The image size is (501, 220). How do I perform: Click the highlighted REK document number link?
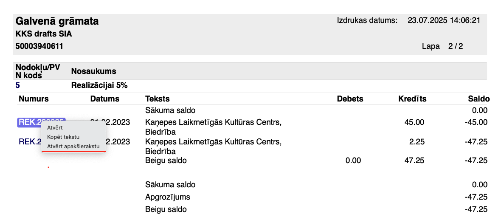coord(29,123)
